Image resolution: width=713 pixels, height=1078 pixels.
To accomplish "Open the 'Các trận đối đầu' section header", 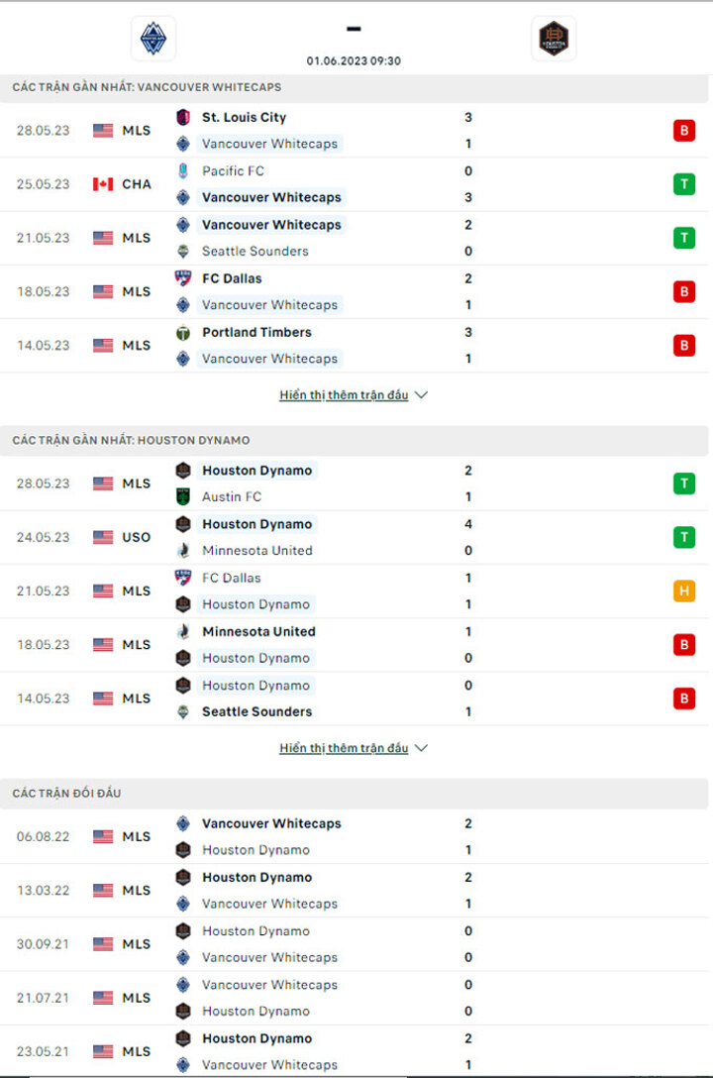I will click(x=355, y=794).
